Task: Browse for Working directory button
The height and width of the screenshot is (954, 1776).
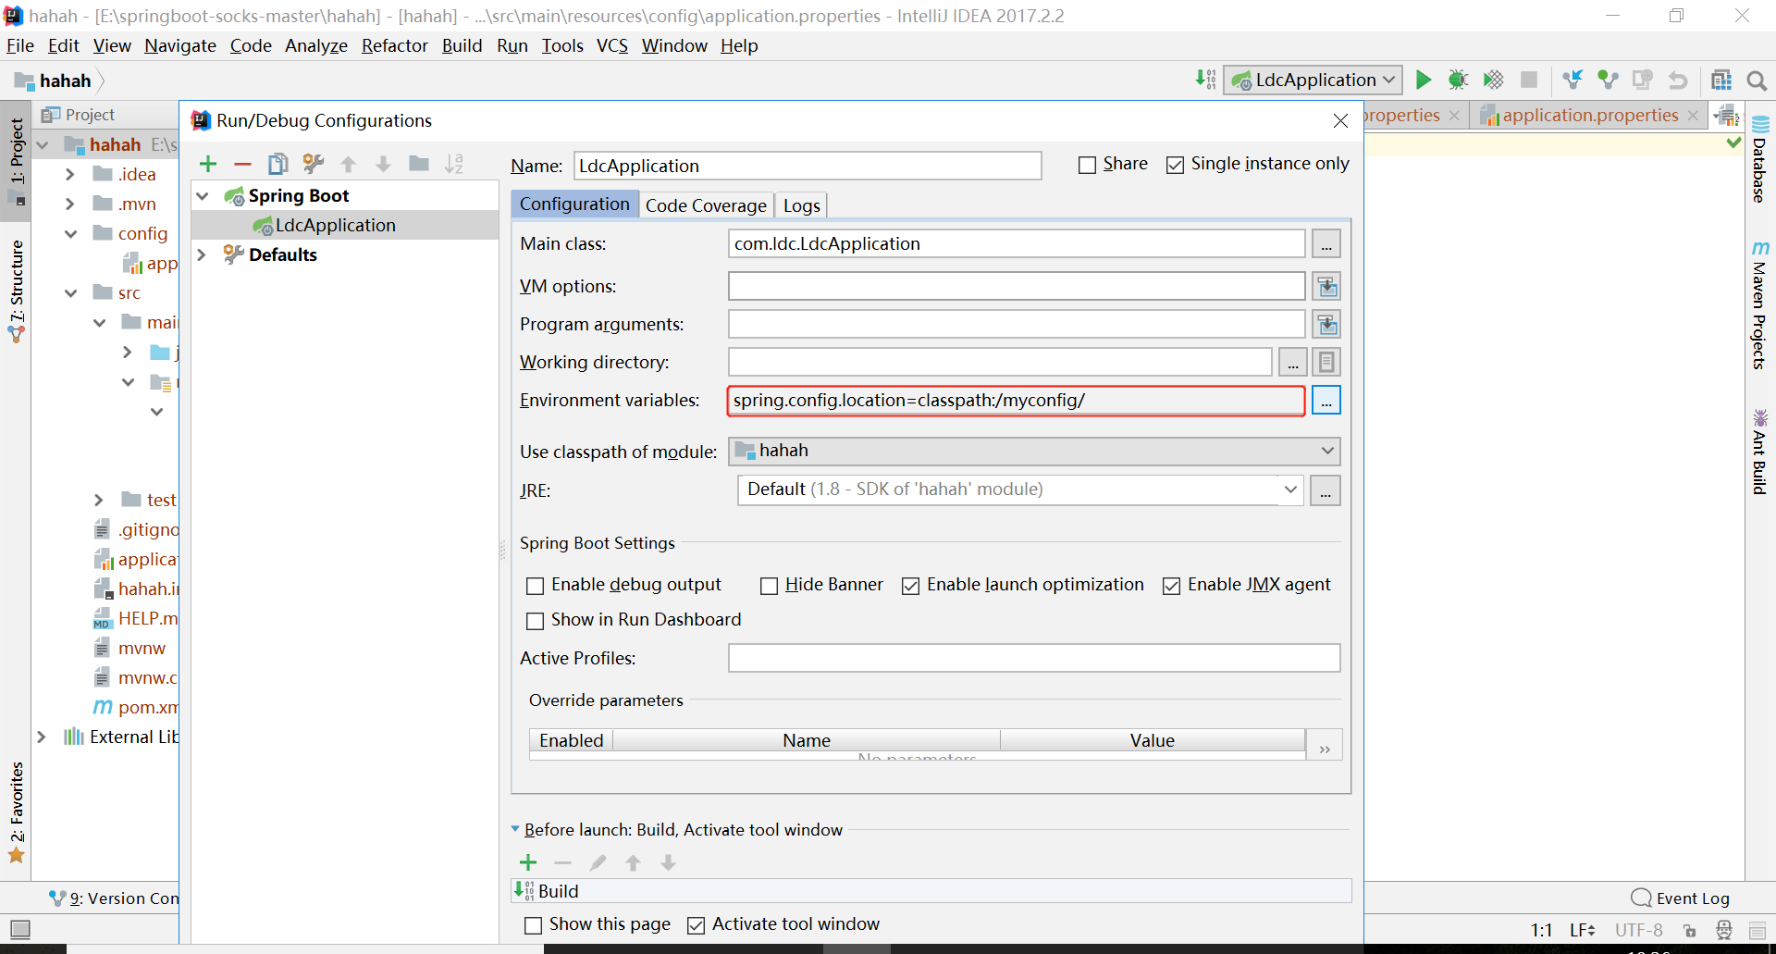Action: (x=1293, y=363)
